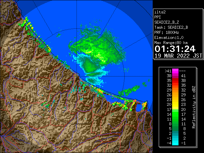Click the radar center where the range lines cross

point(76,76)
